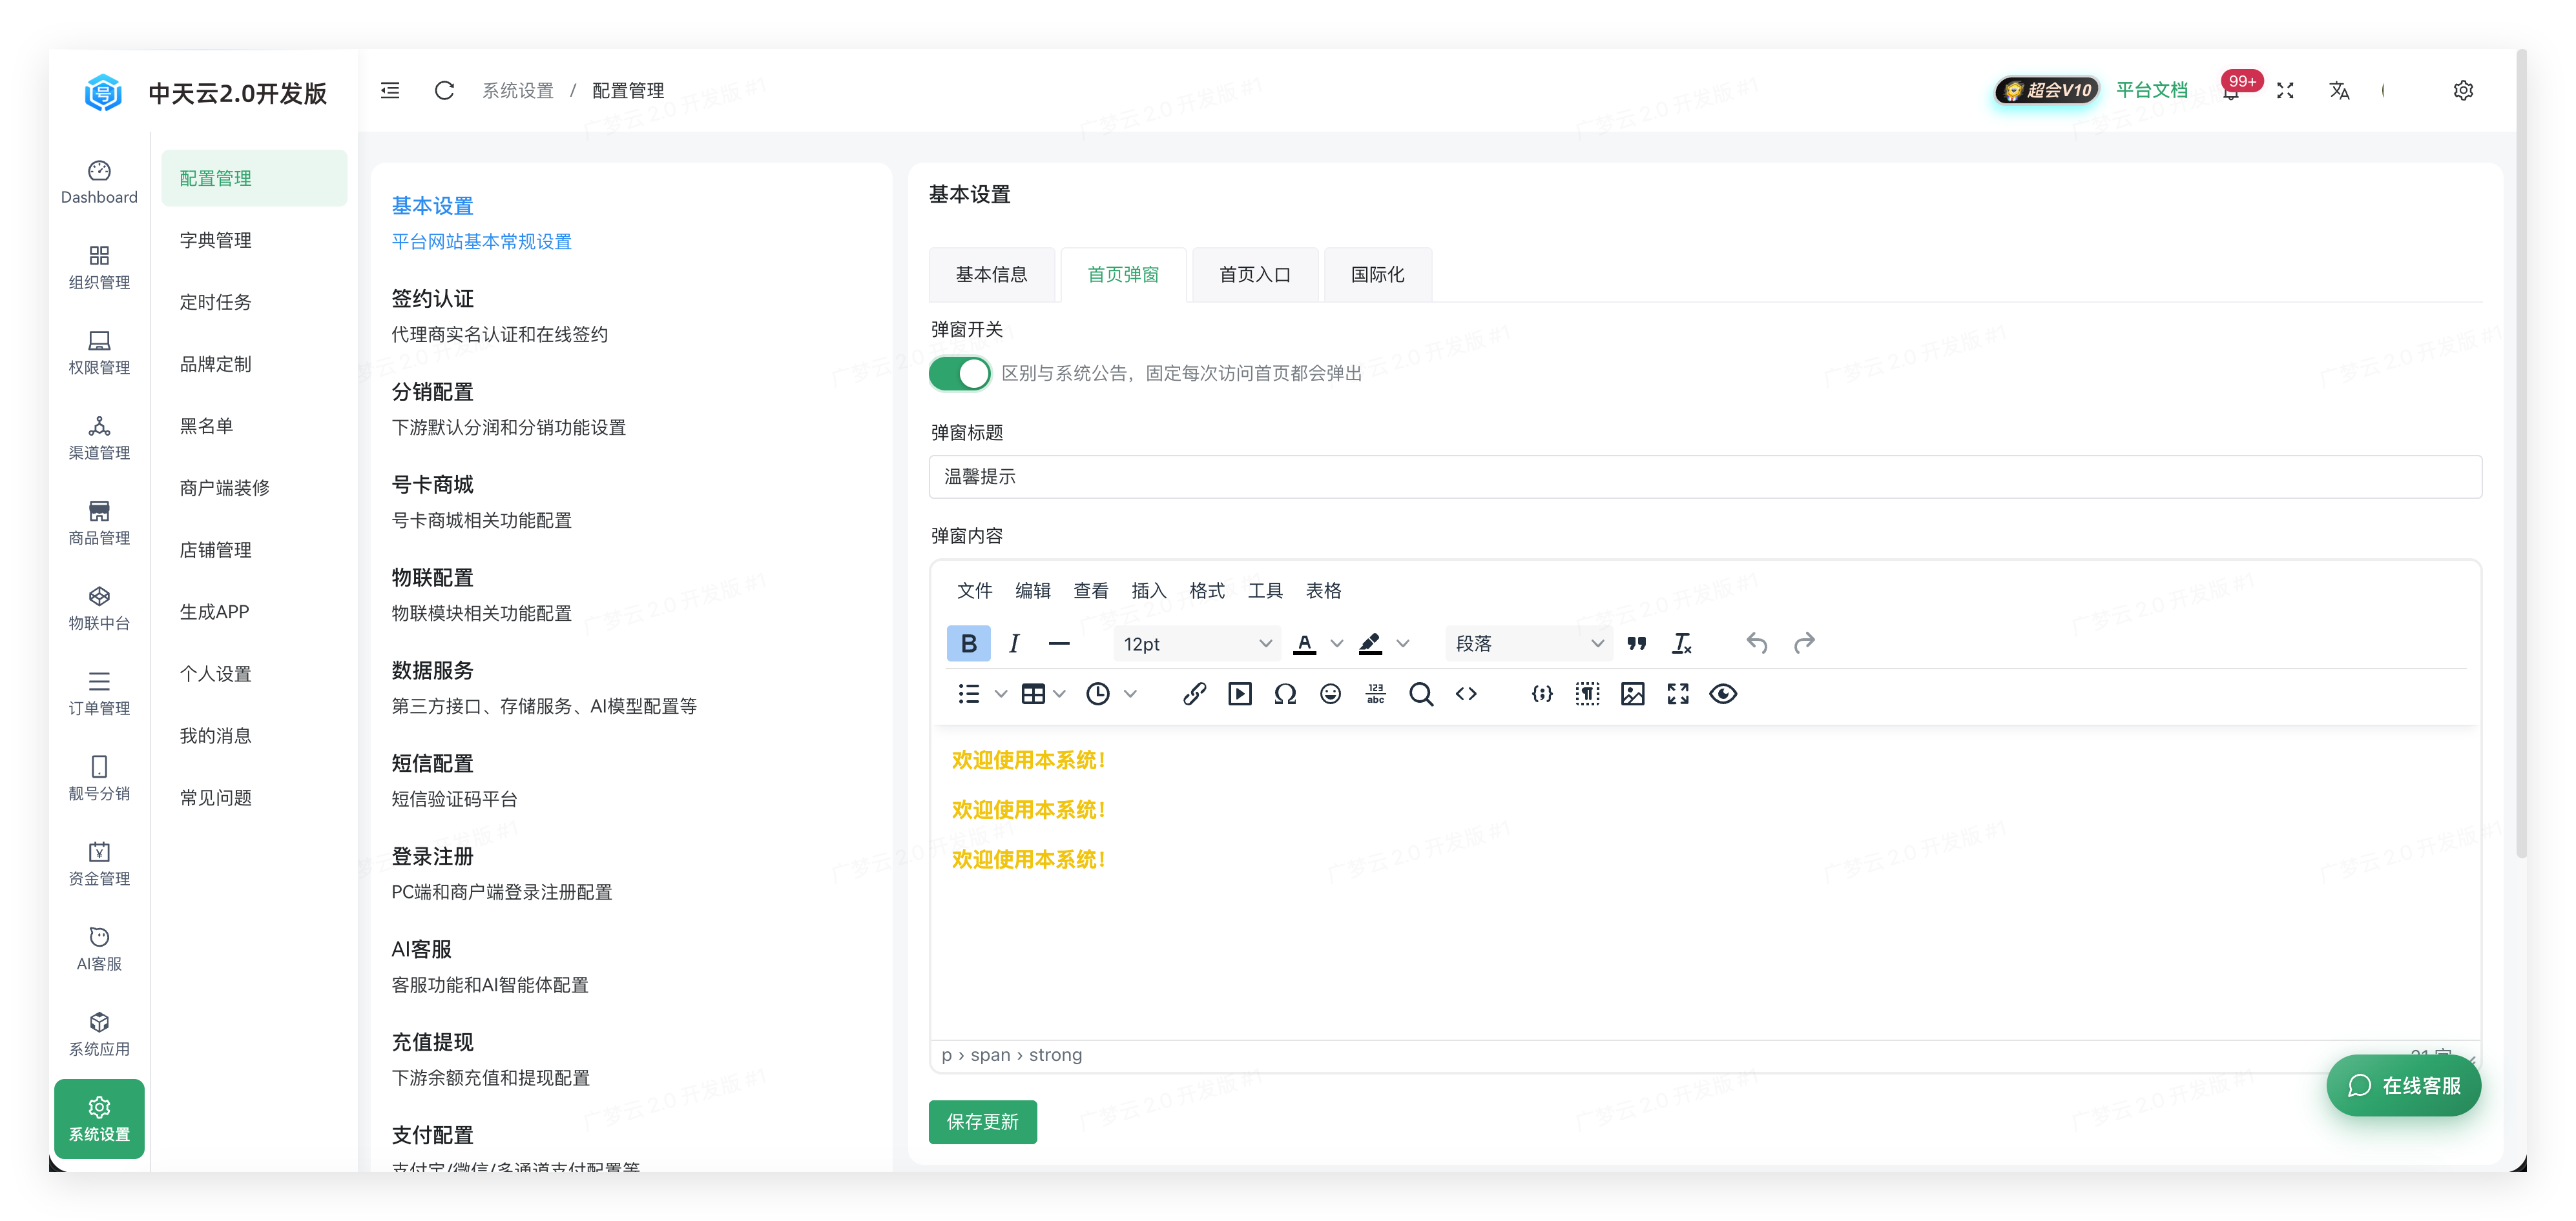Select the 首页弹窗 tab
The image size is (2576, 1221).
click(1123, 274)
